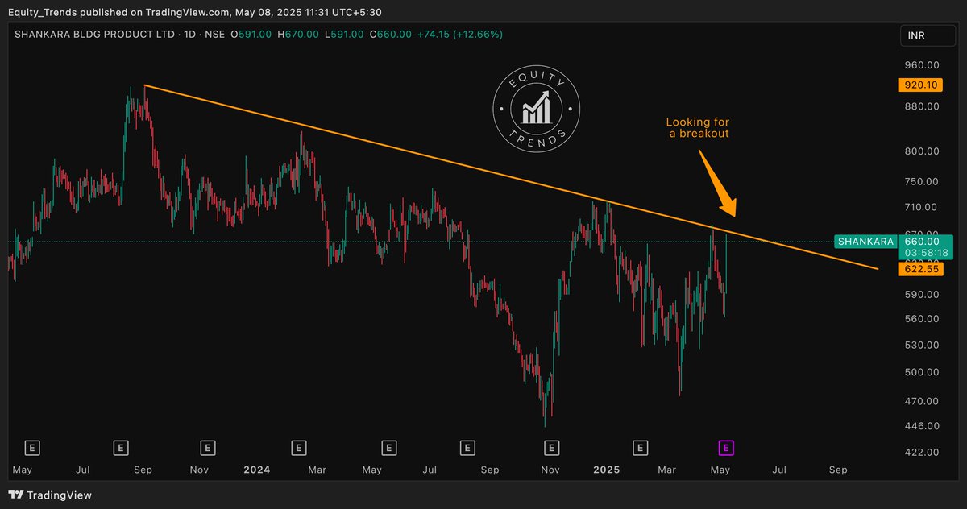Select the orange 920.10 price label
Screen dimensions: 967x509
tap(919, 85)
